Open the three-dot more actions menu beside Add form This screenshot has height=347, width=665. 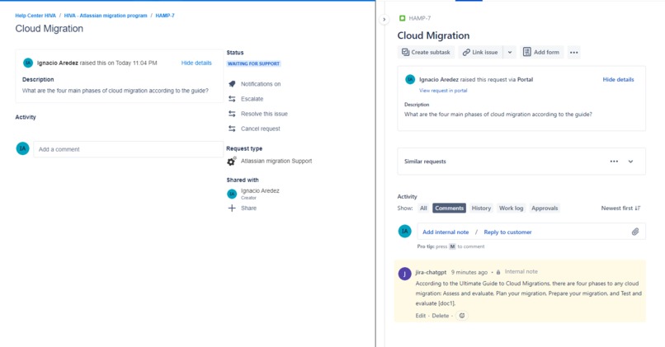(573, 52)
